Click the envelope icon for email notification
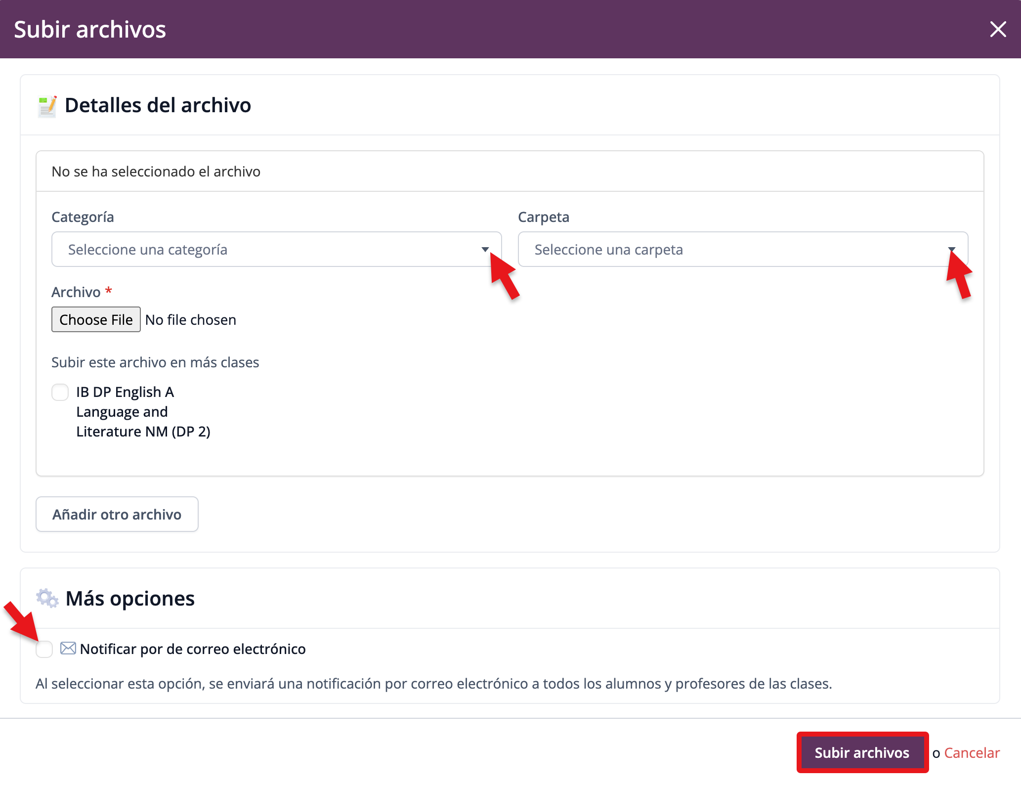This screenshot has height=785, width=1021. (68, 648)
